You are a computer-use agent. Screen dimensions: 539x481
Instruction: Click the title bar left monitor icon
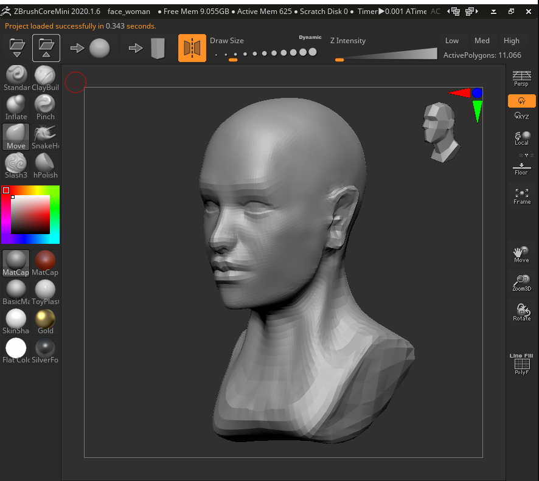[454, 12]
